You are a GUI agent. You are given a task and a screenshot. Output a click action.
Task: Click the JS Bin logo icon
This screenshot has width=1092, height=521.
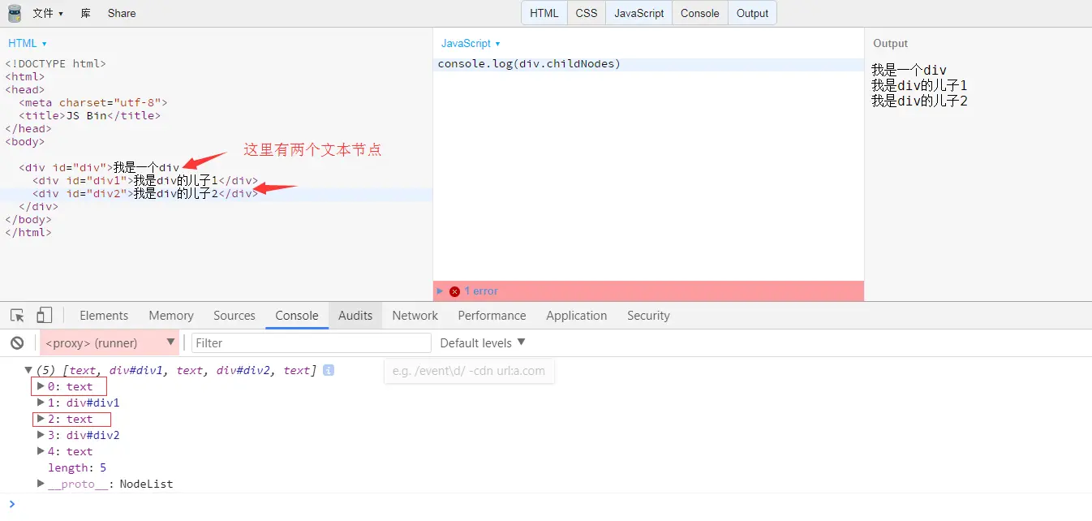[15, 13]
